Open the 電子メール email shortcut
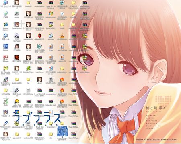The width and height of the screenshot is (181, 144). pyautogui.click(x=6, y=36)
